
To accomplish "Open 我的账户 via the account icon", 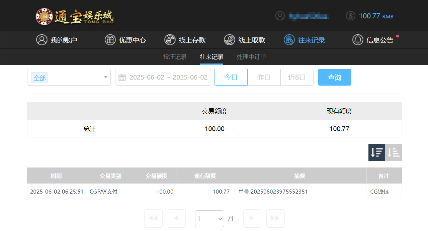I will pos(41,40).
